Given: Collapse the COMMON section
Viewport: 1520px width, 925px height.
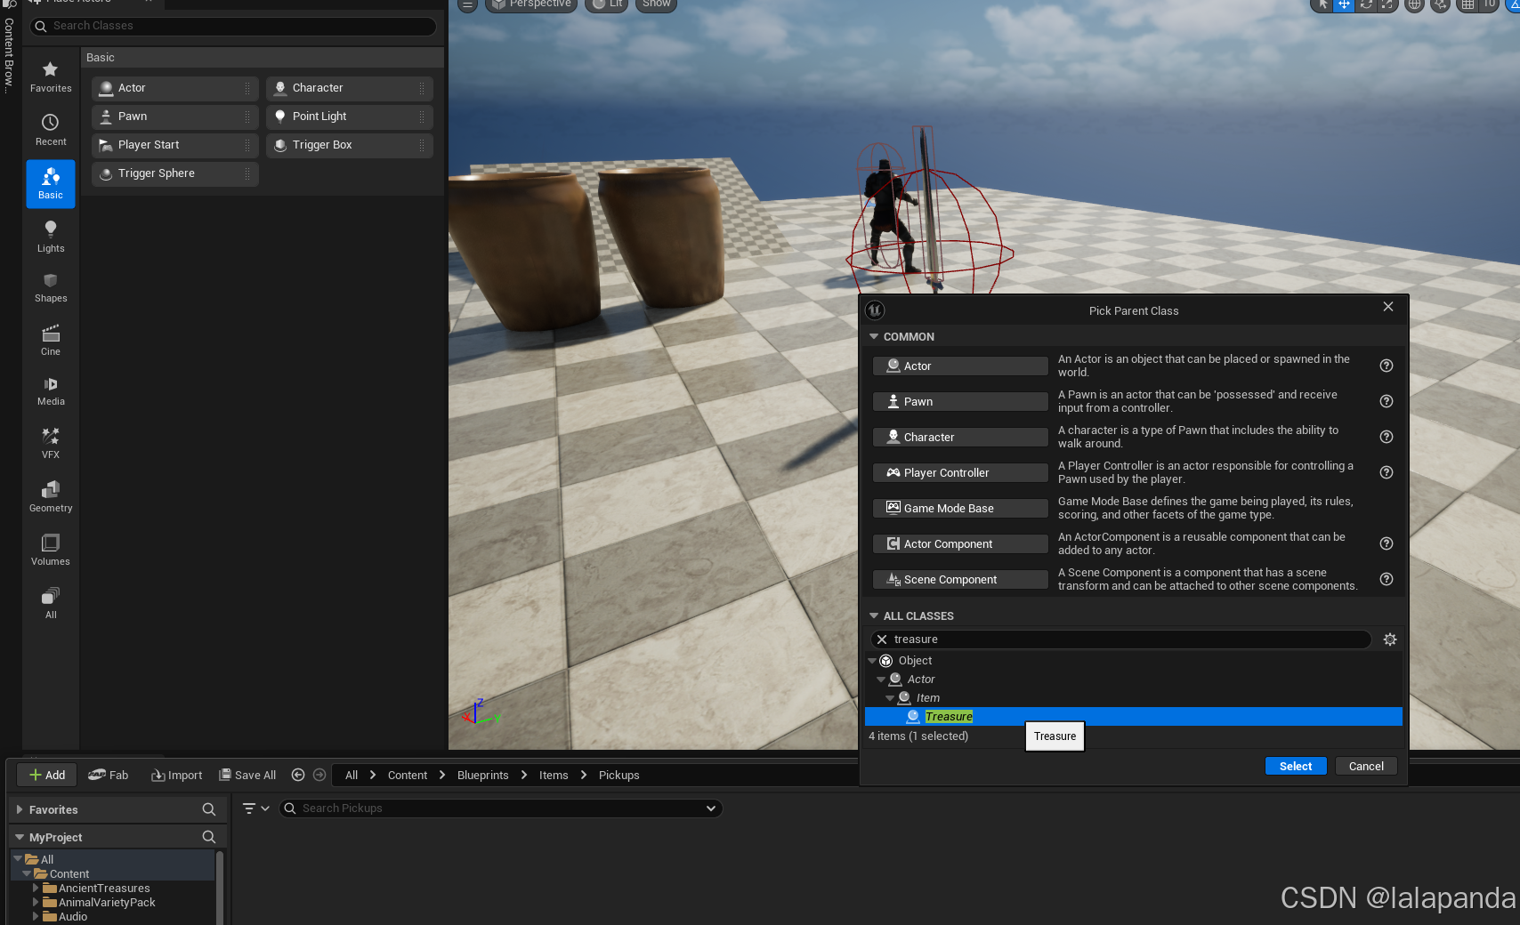Looking at the screenshot, I should [x=874, y=337].
